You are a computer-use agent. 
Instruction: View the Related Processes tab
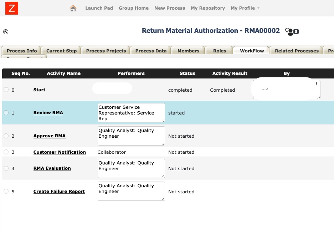pos(296,51)
